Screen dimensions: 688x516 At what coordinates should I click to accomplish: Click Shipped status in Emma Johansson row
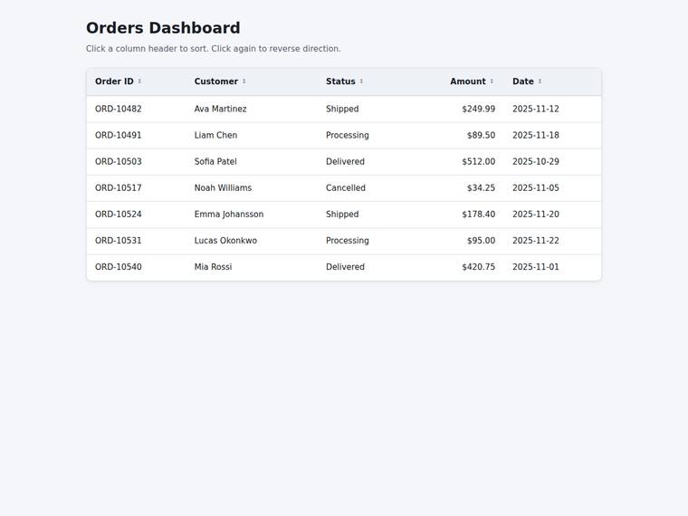342,215
